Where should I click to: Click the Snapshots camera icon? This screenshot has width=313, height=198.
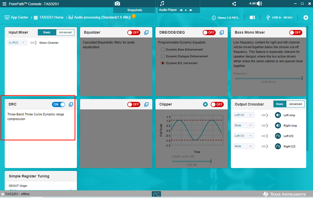tap(118, 3)
